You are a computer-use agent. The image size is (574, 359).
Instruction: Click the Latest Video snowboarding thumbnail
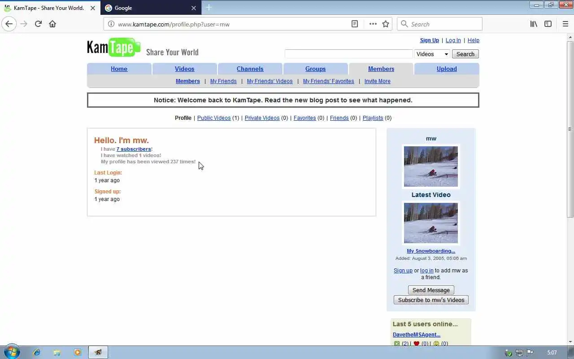(x=431, y=223)
